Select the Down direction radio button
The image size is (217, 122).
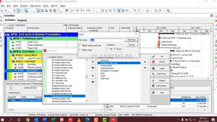(115, 49)
